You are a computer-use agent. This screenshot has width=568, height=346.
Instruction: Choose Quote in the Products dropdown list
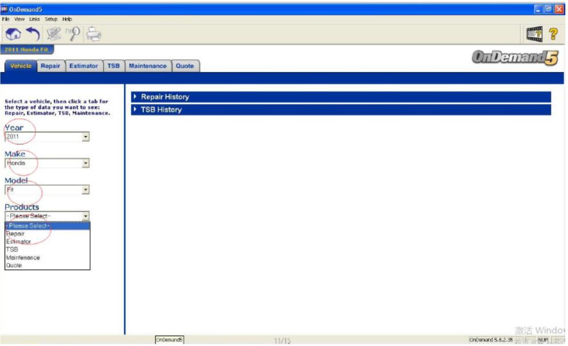click(x=14, y=265)
